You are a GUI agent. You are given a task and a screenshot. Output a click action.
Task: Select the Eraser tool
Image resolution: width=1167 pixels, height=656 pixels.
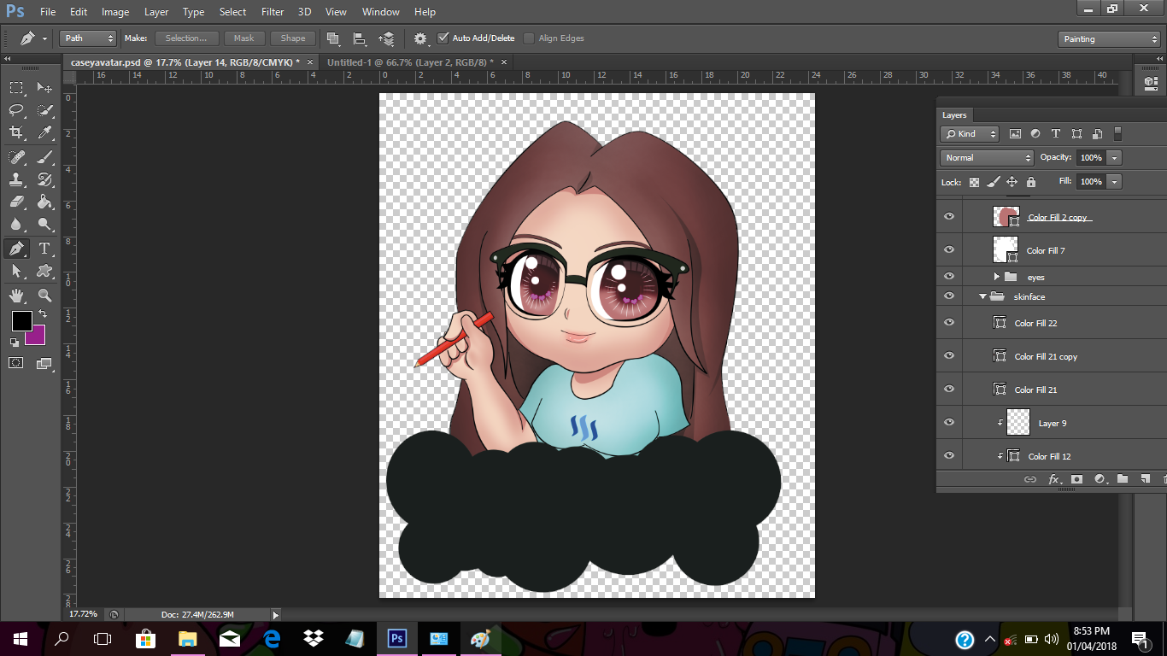(16, 202)
